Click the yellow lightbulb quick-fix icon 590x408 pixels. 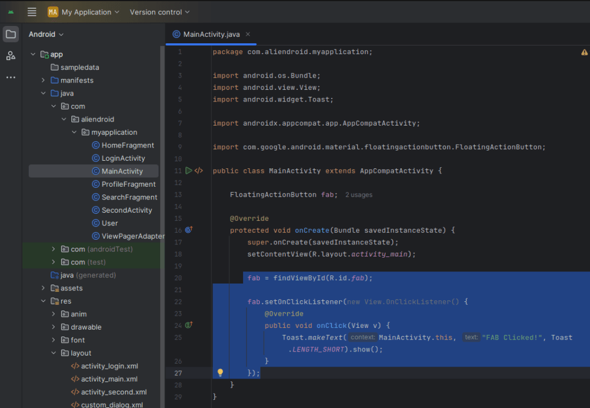[220, 373]
